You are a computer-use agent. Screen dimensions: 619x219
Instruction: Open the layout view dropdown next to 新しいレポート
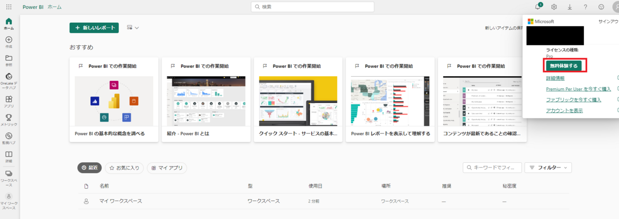tap(133, 27)
